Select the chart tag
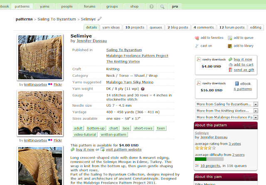This screenshot has width=266, height=185. click(113, 128)
